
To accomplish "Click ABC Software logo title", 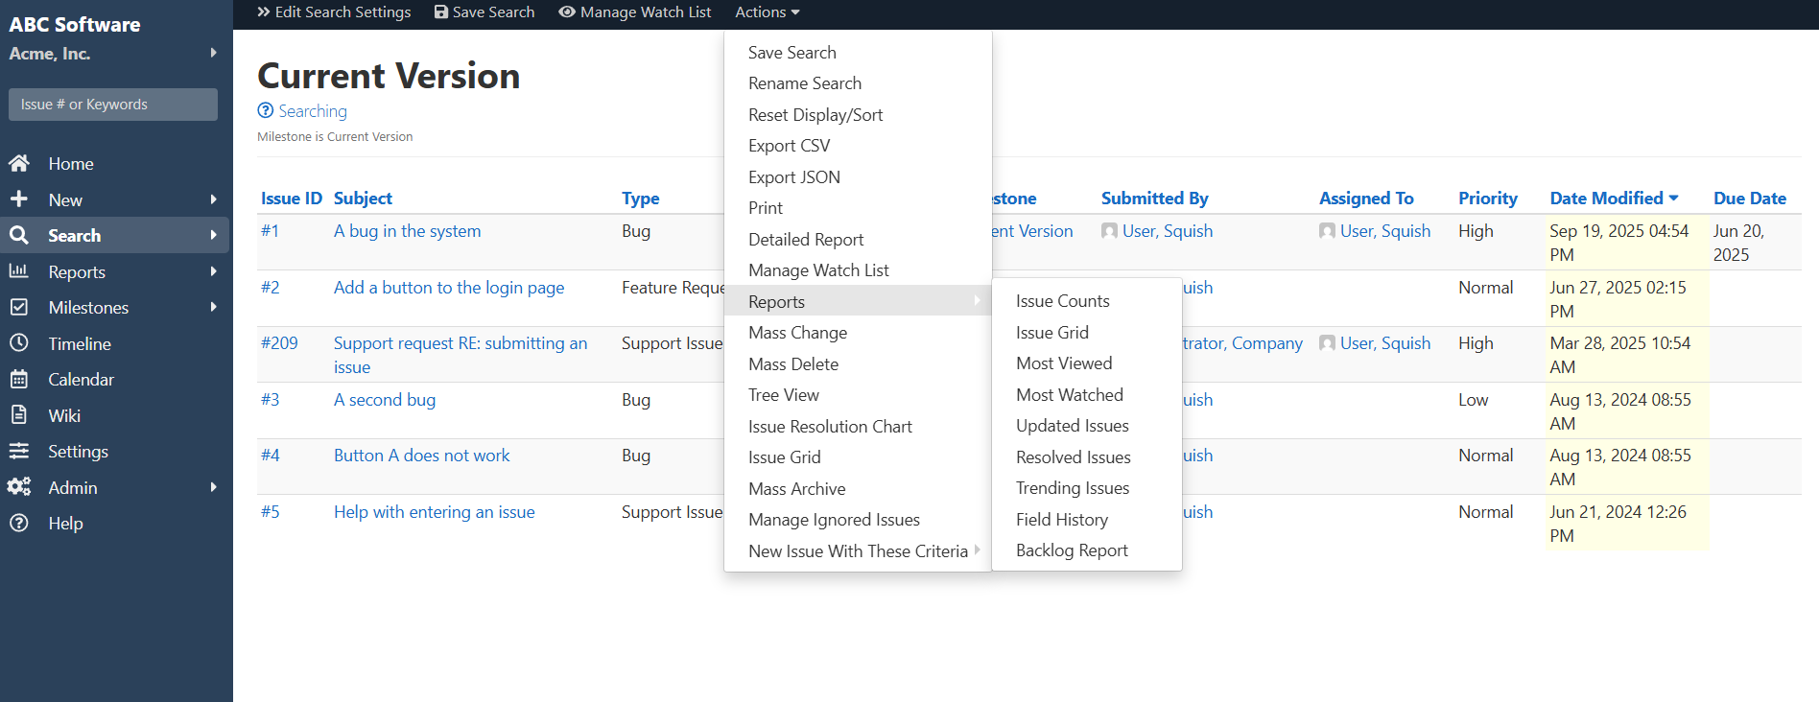I will (75, 25).
